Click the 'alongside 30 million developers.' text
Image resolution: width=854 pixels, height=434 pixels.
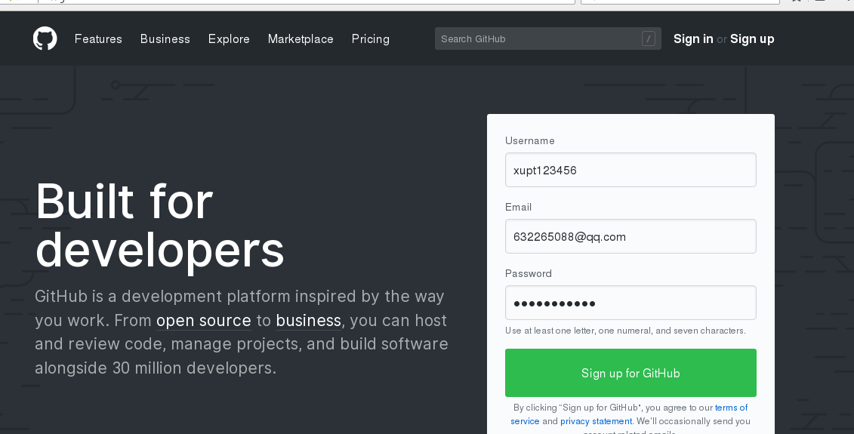click(x=156, y=368)
